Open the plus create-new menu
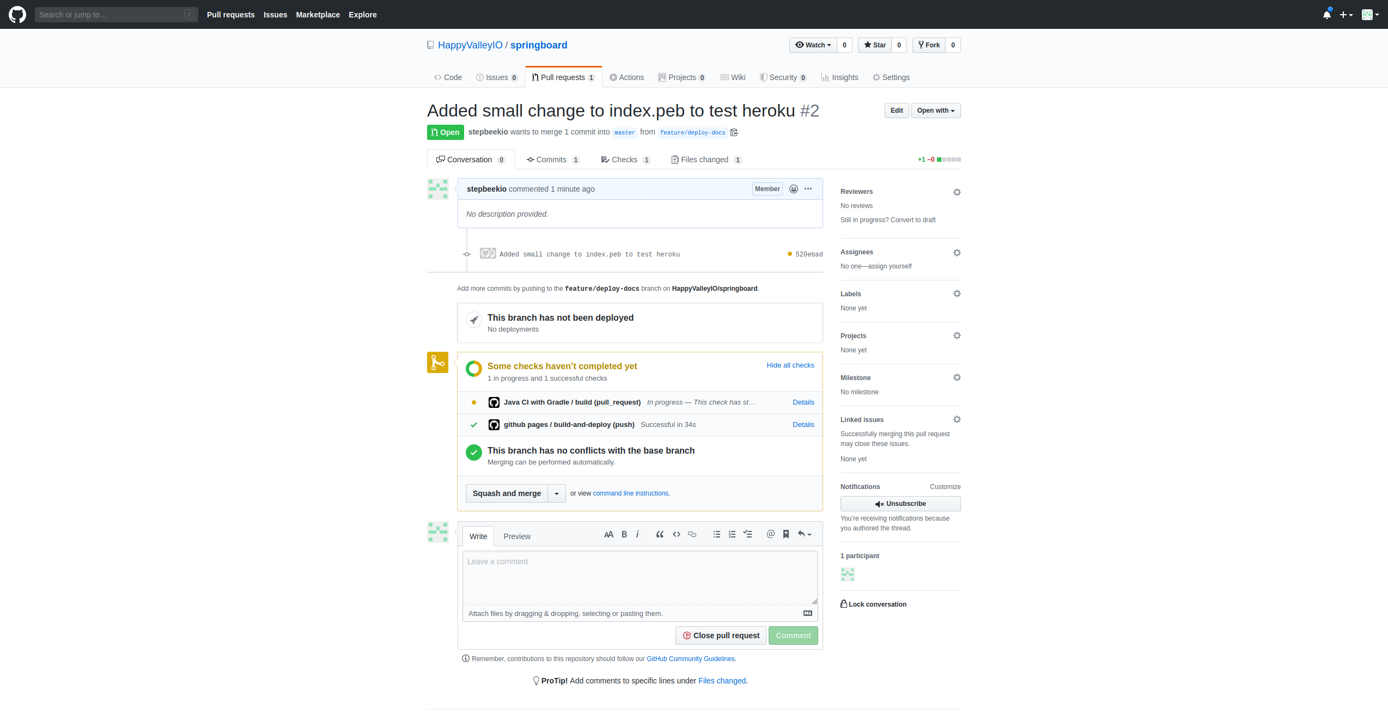The width and height of the screenshot is (1388, 715). tap(1346, 15)
